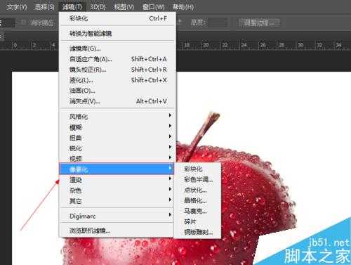Expand the Digimarc submenu

point(117,216)
